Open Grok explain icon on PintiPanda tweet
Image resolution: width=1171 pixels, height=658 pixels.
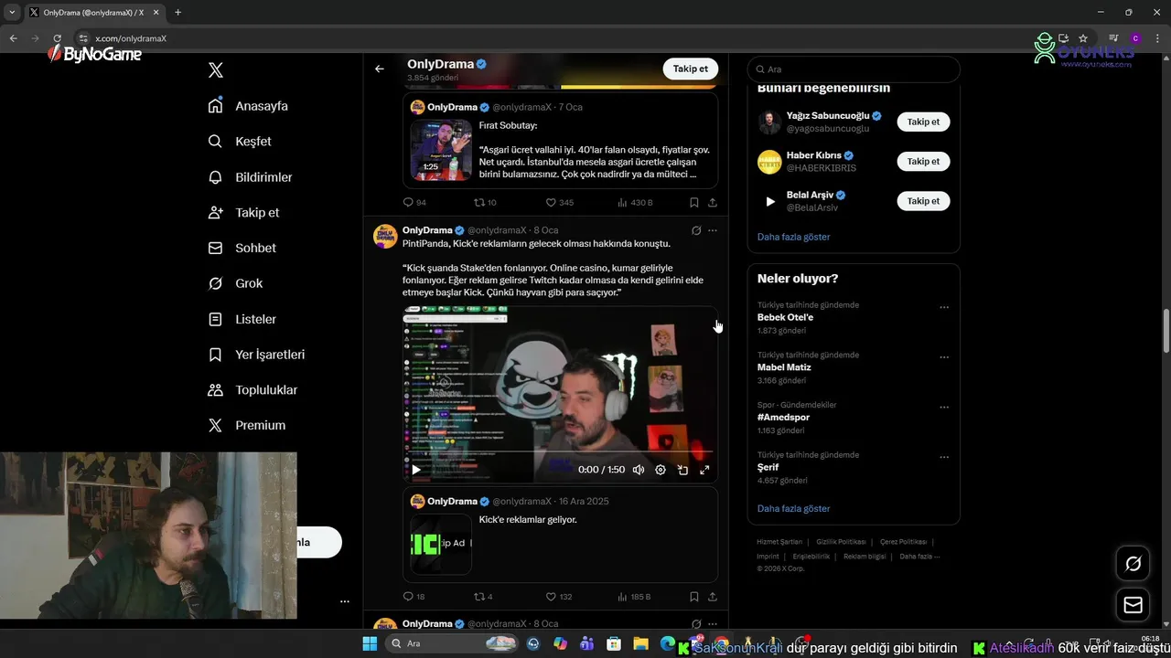pos(696,230)
